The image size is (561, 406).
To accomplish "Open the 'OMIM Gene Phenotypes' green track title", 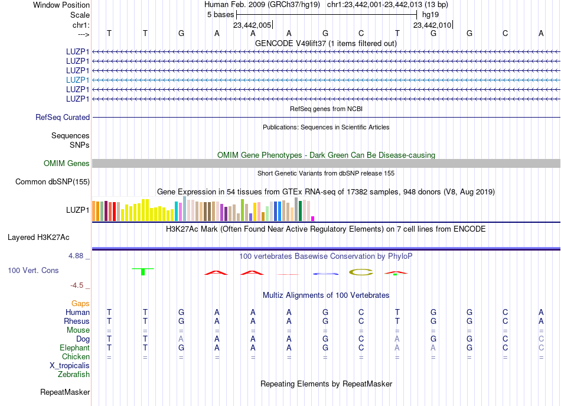I will pos(326,155).
